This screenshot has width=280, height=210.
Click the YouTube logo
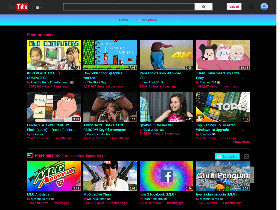tap(18, 7)
